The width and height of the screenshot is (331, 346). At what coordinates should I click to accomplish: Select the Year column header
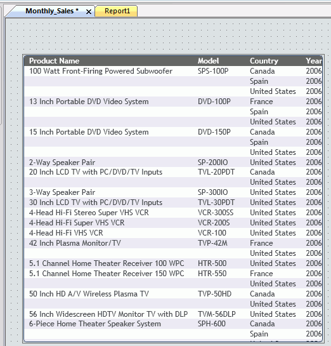[x=314, y=61]
